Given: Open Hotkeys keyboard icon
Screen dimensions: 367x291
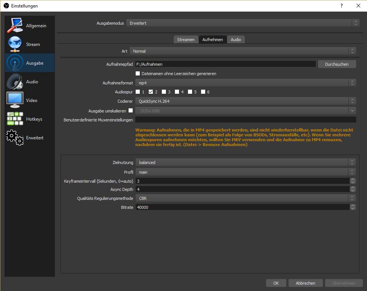Looking at the screenshot, I should click(x=15, y=119).
